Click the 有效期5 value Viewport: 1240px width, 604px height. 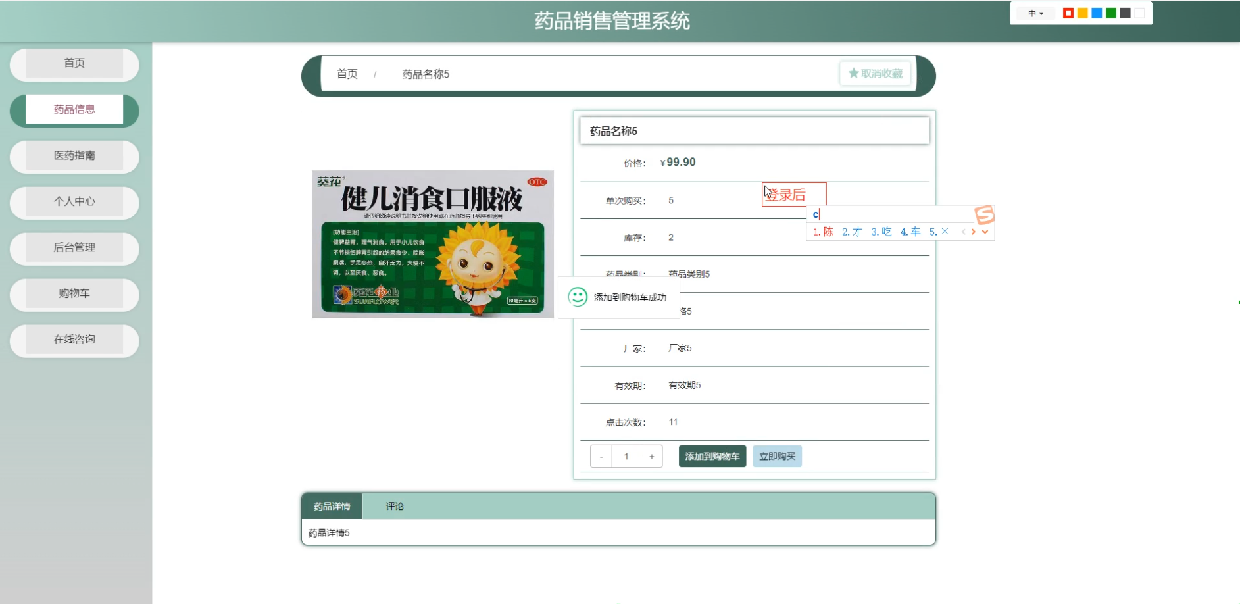tap(684, 385)
